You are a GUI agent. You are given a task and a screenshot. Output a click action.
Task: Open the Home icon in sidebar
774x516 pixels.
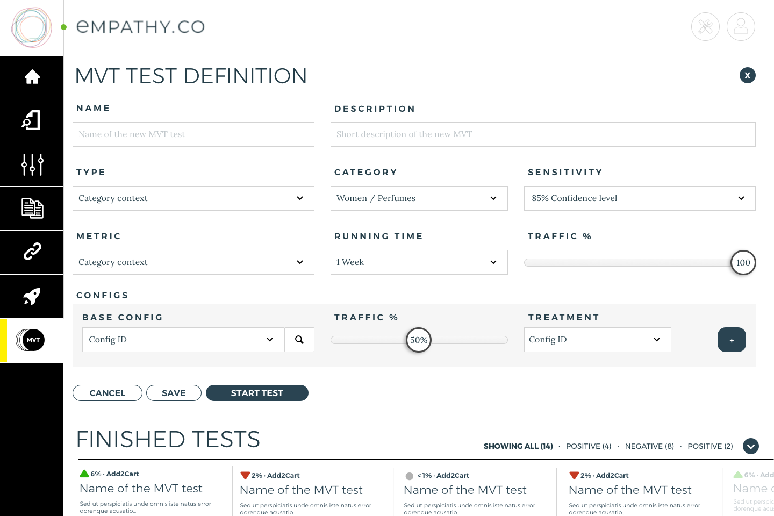(x=32, y=77)
